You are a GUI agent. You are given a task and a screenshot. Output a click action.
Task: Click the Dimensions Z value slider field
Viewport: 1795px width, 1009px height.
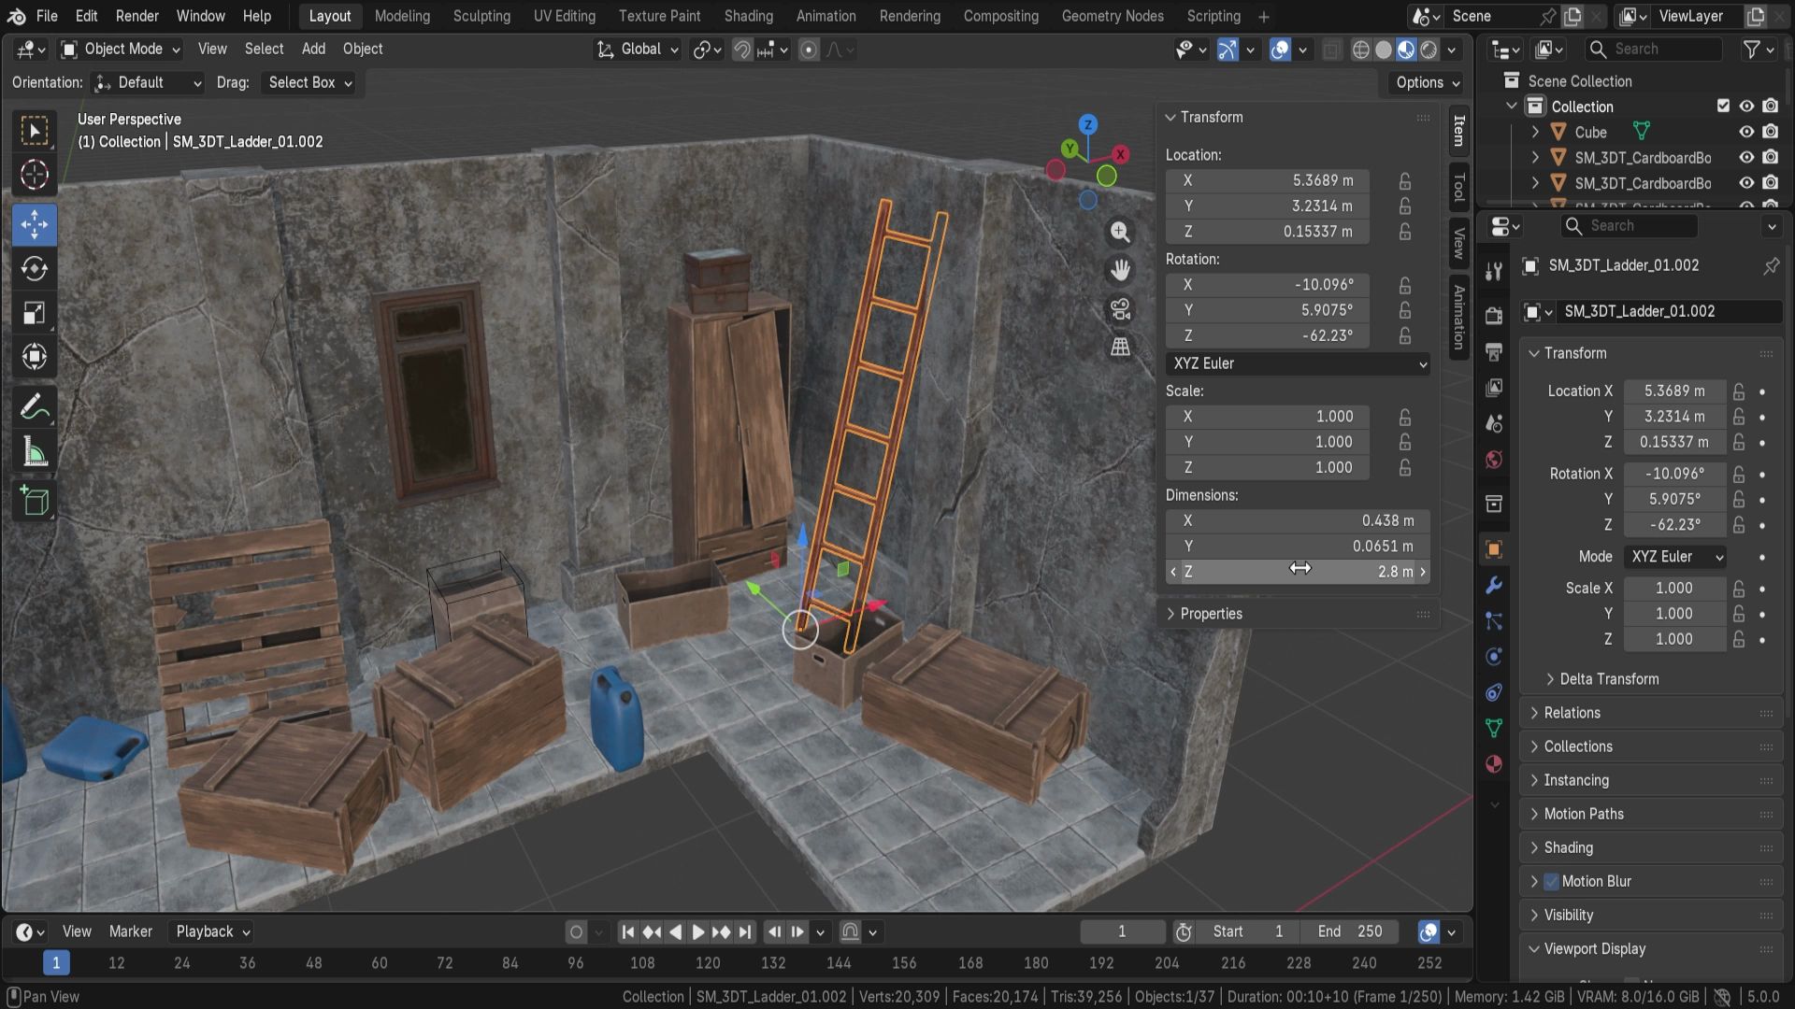pos(1298,572)
